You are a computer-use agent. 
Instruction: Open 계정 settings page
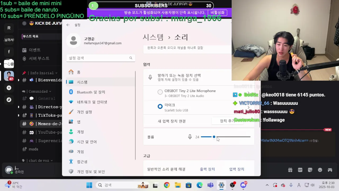[x=101, y=132]
